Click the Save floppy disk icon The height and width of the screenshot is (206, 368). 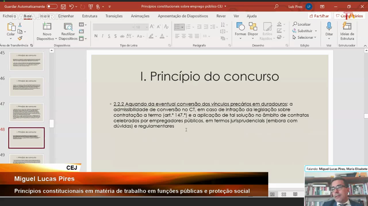click(63, 7)
